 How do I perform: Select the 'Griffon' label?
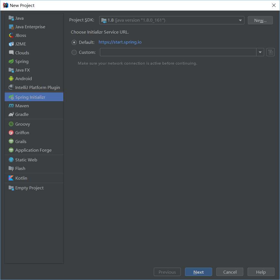(x=22, y=133)
